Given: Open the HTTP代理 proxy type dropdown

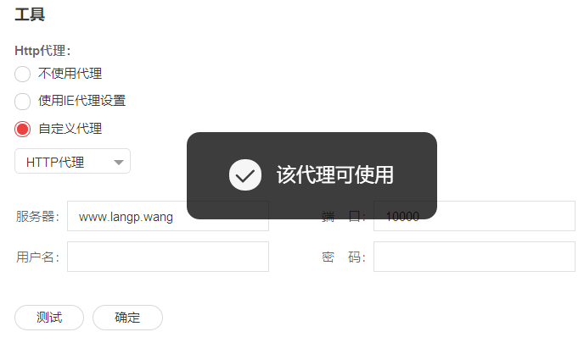Looking at the screenshot, I should tap(72, 161).
